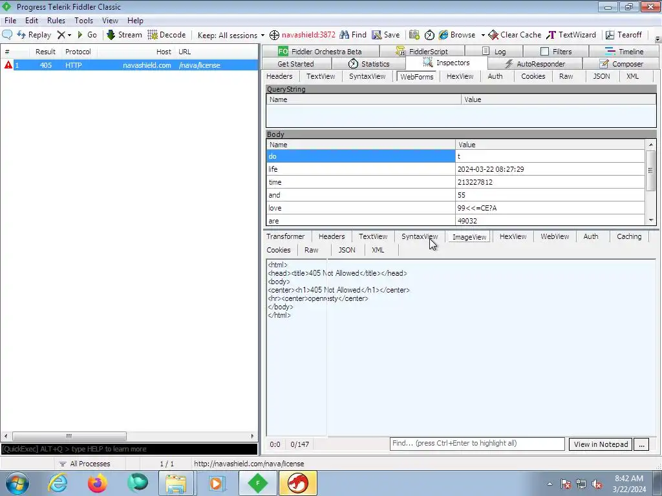Select the 'love' row in Body table
Screen dimensions: 662x496
[x=455, y=208]
